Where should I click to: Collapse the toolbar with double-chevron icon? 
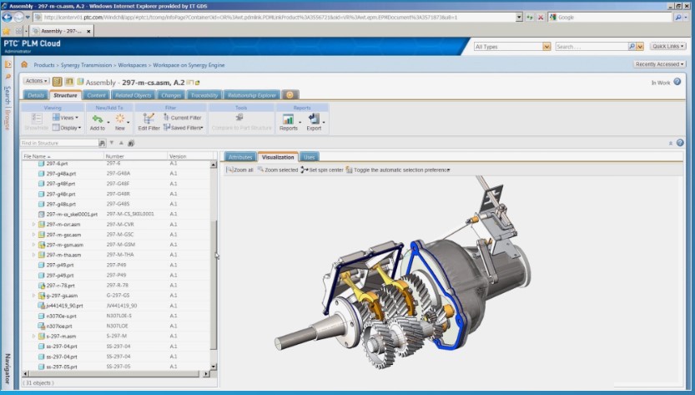click(x=671, y=143)
